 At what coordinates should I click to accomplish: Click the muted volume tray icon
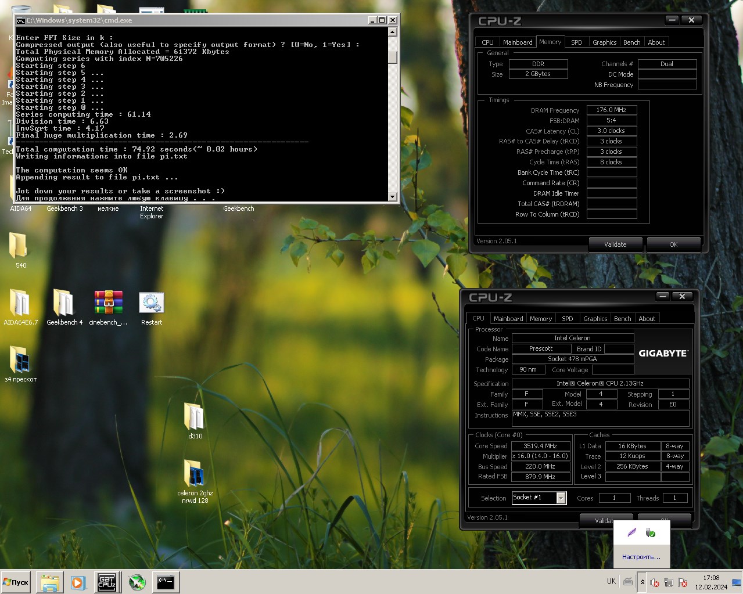tap(655, 582)
